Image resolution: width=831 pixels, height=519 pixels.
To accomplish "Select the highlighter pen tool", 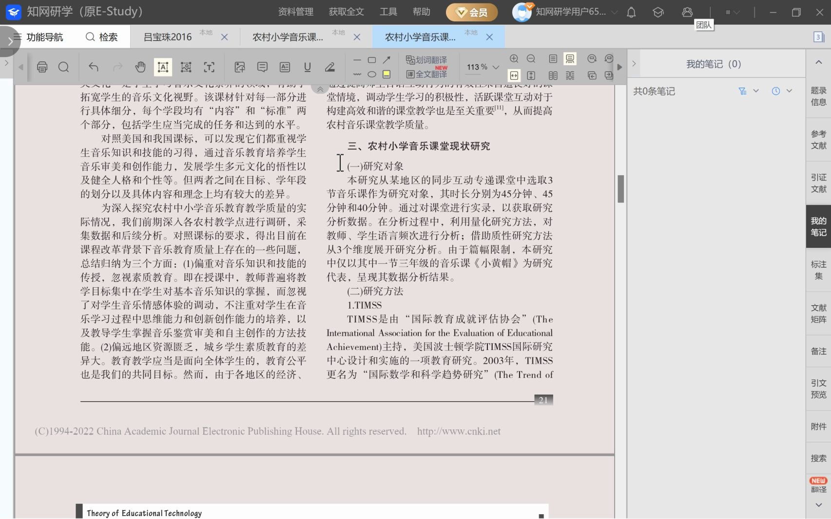I will (330, 67).
